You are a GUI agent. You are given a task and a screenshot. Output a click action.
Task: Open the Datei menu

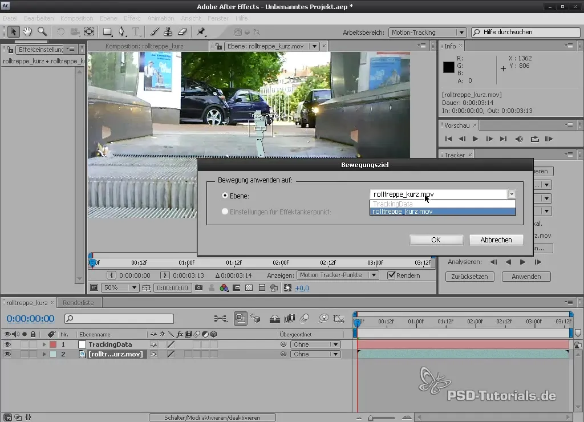click(10, 18)
